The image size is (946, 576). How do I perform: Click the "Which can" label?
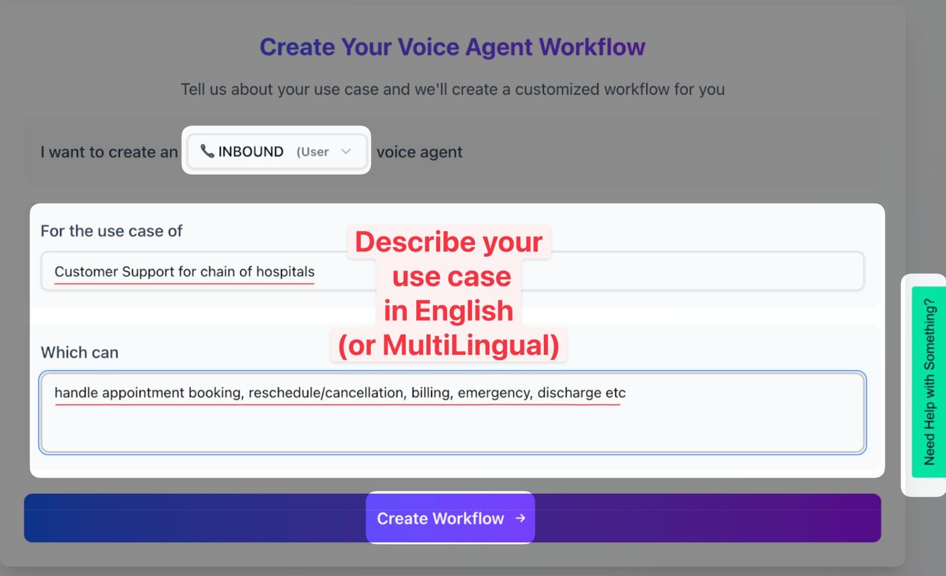(x=79, y=352)
